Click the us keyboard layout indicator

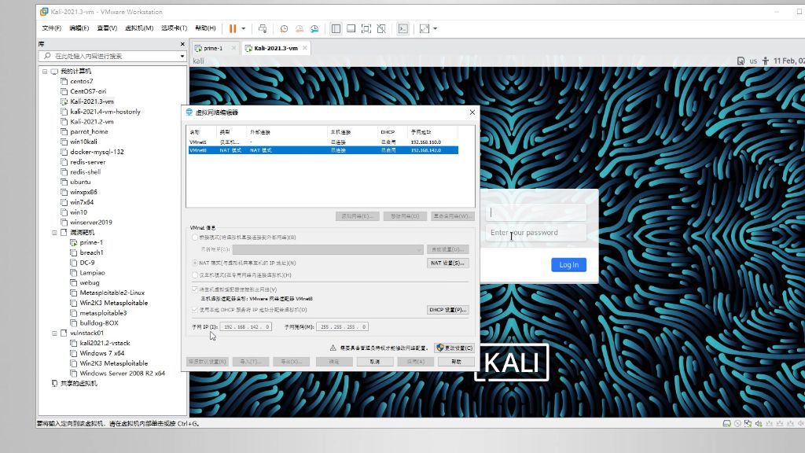[753, 61]
